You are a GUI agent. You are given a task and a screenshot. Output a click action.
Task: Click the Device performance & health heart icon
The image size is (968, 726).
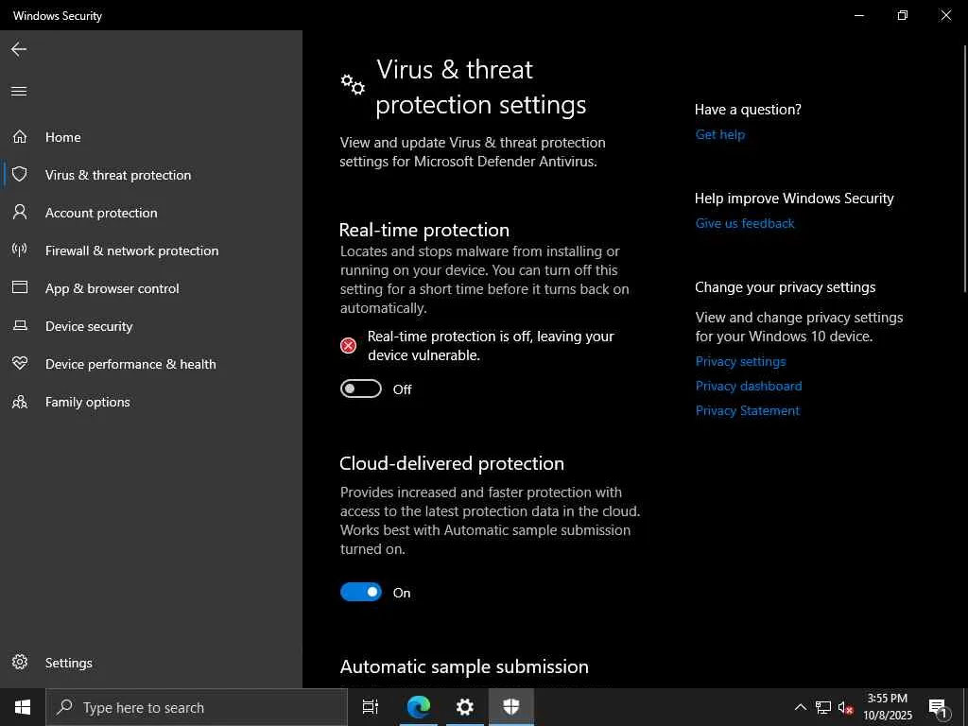point(19,364)
